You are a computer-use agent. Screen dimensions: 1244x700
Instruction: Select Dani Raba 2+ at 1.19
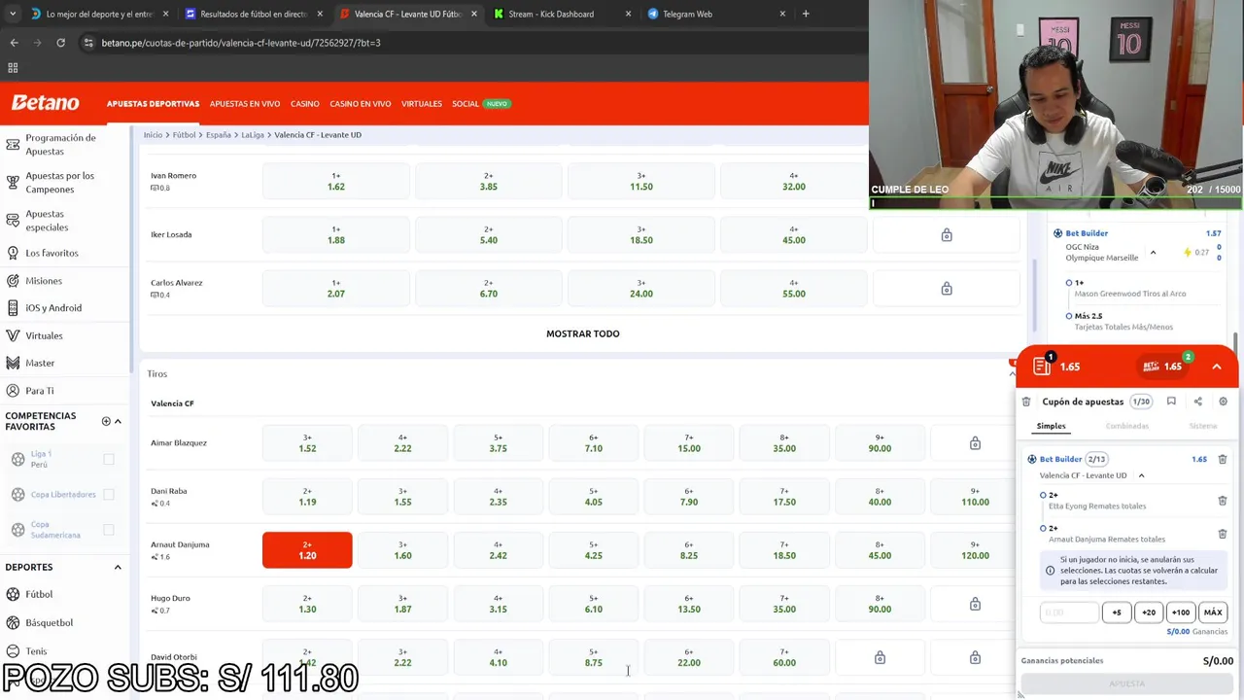point(307,497)
